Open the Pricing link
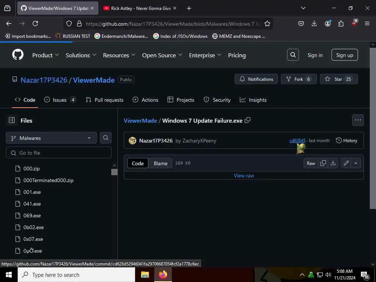Screen dimensions: 376x282 point(237,55)
